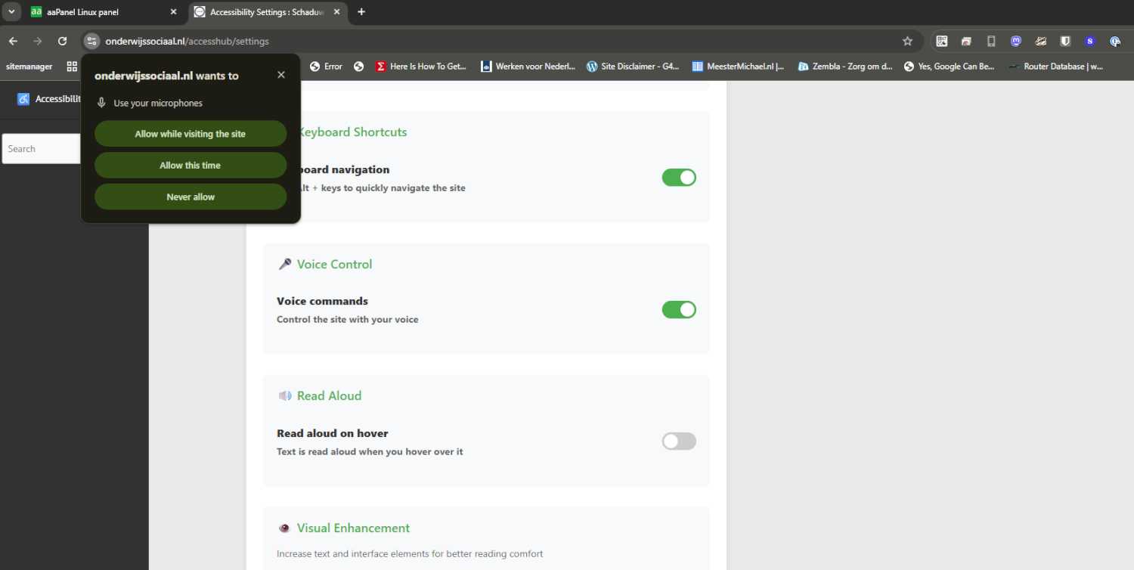Go back to the previous page
The height and width of the screenshot is (570, 1134).
[14, 42]
